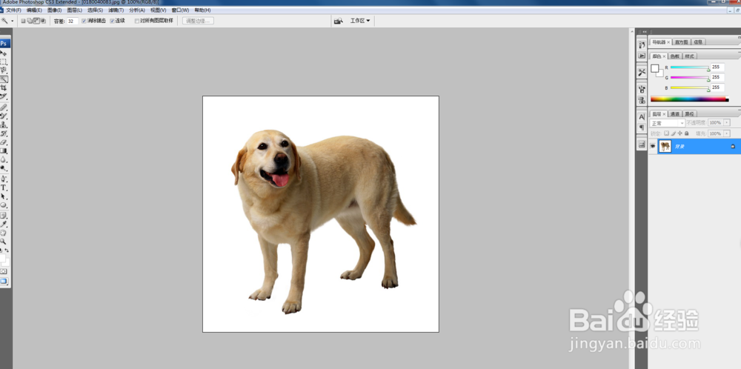
Task: Select the Move tool in the toolbox
Action: (x=4, y=53)
